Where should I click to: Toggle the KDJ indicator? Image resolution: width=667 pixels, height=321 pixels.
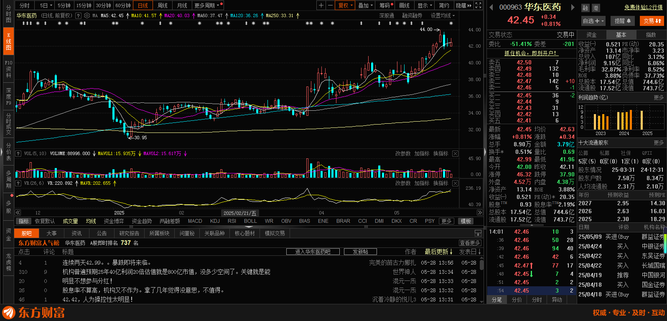pyautogui.click(x=215, y=221)
